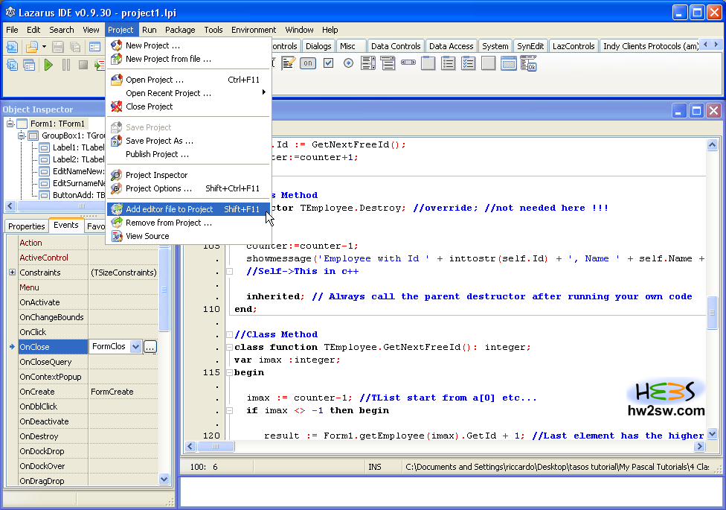Choose Remove from Project menu item
The height and width of the screenshot is (510, 726).
(189, 223)
